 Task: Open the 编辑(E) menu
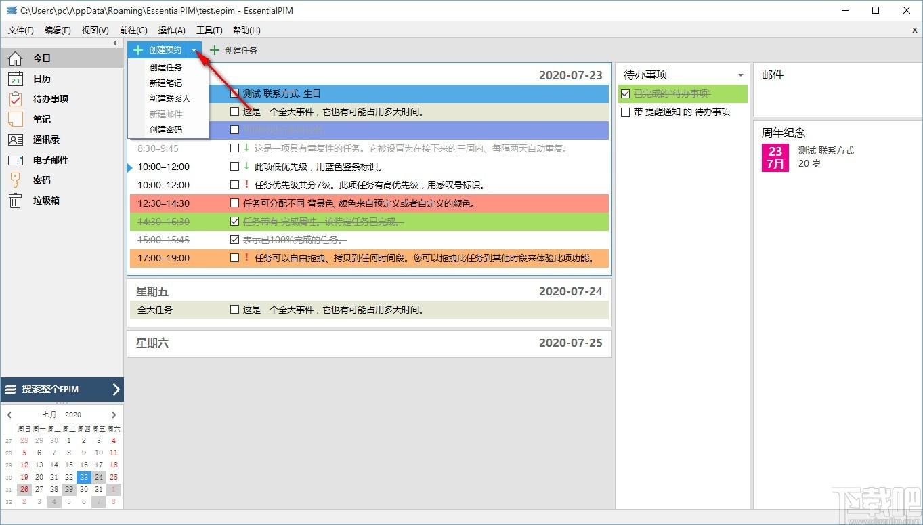[x=58, y=30]
